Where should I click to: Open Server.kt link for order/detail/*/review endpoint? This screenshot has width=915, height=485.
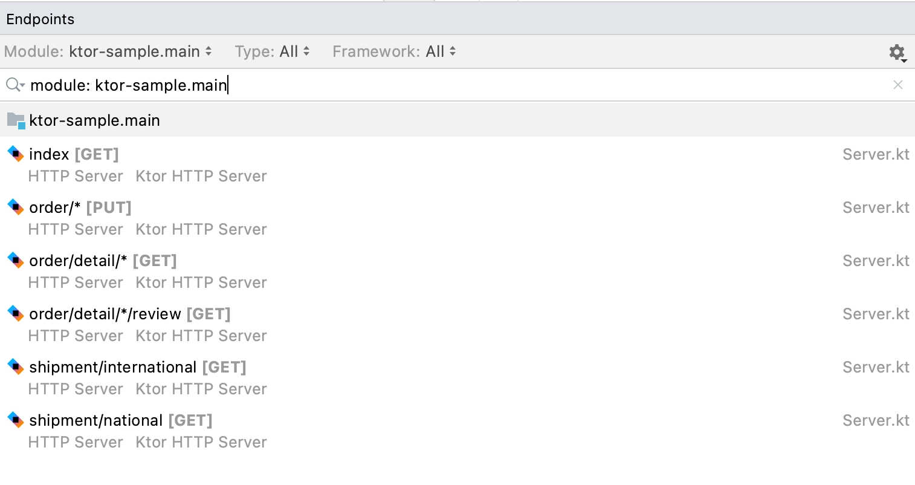coord(876,314)
